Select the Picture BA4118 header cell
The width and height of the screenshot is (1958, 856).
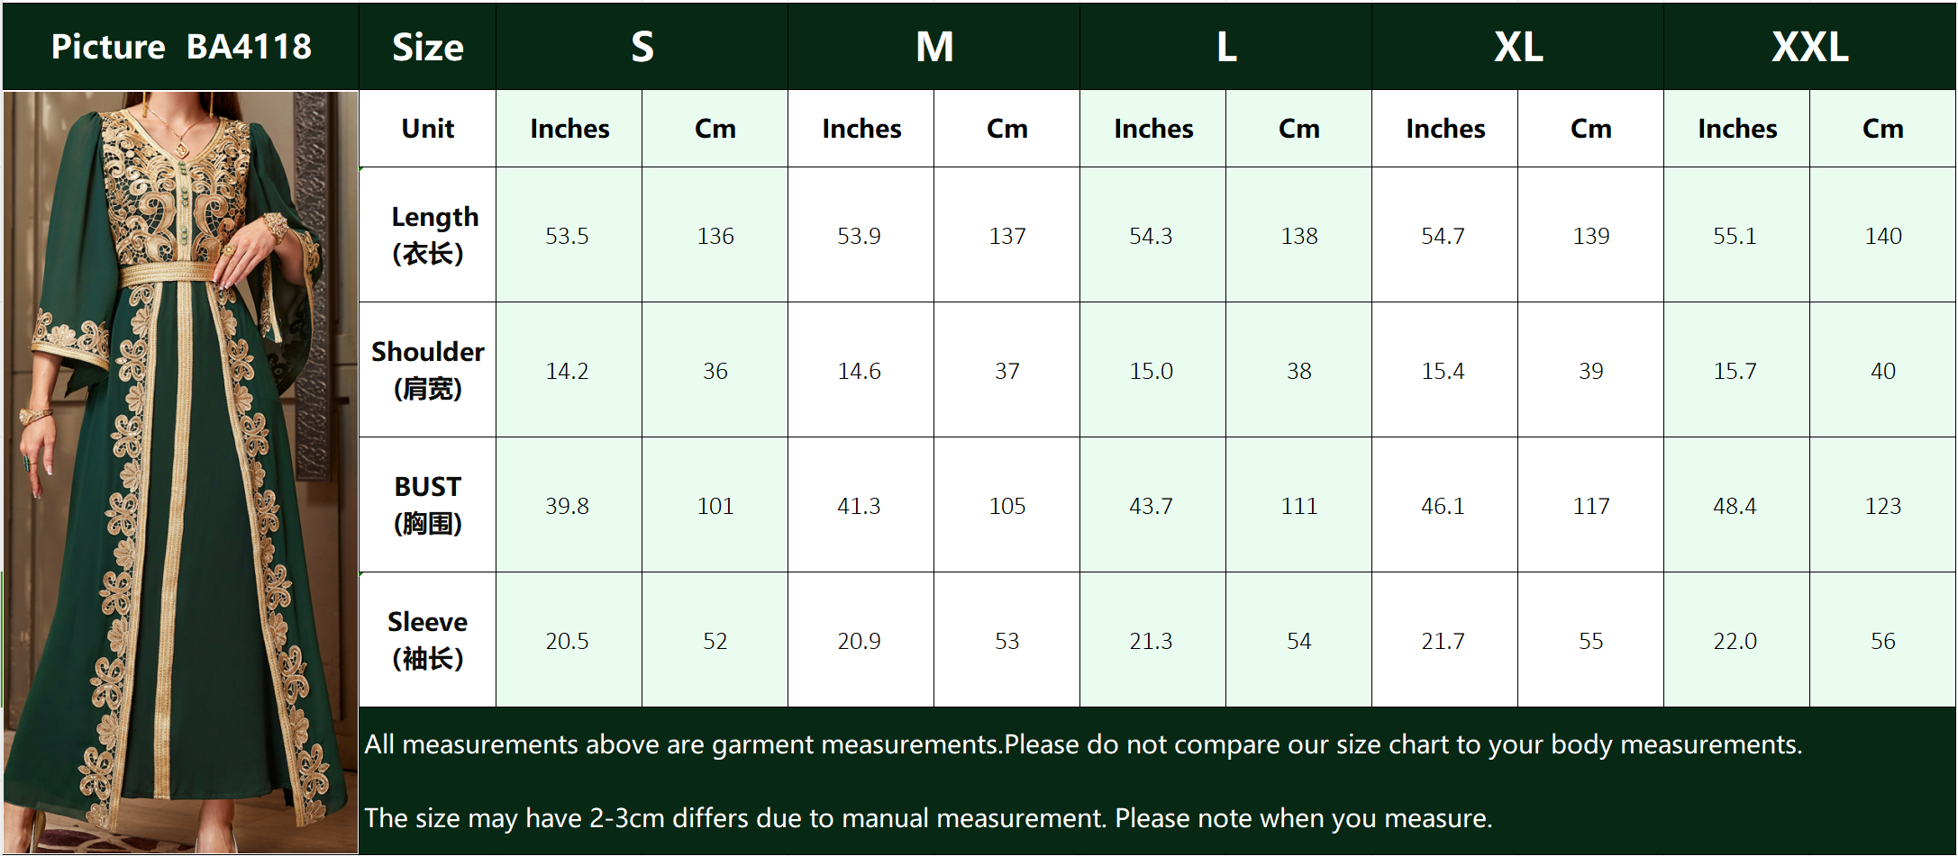[x=181, y=47]
